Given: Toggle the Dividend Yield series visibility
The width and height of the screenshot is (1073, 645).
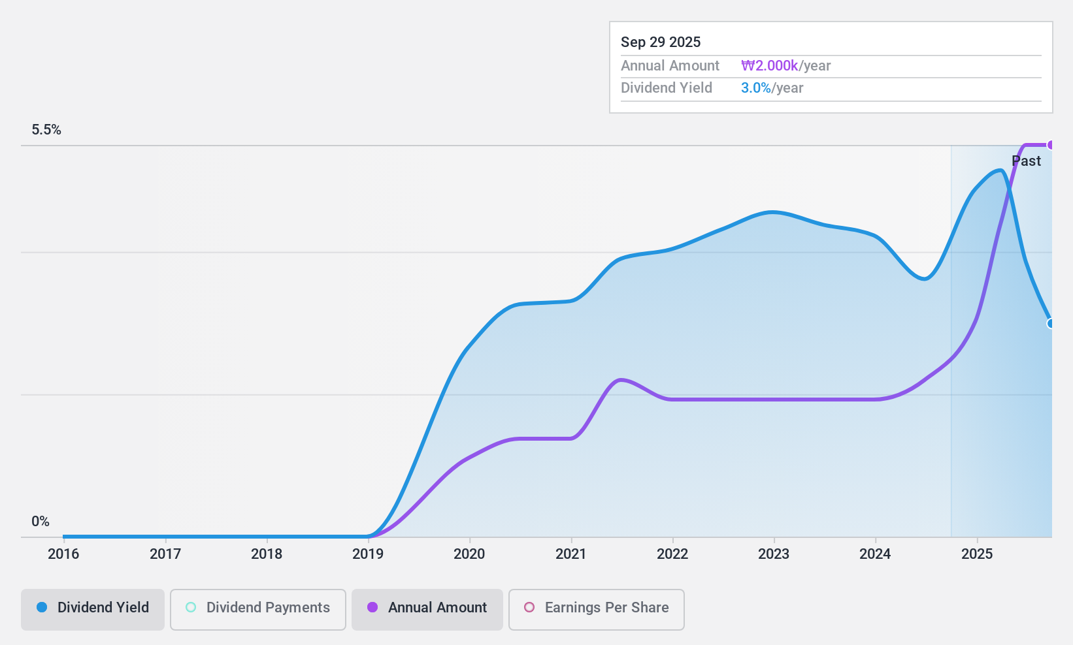Looking at the screenshot, I should [92, 608].
